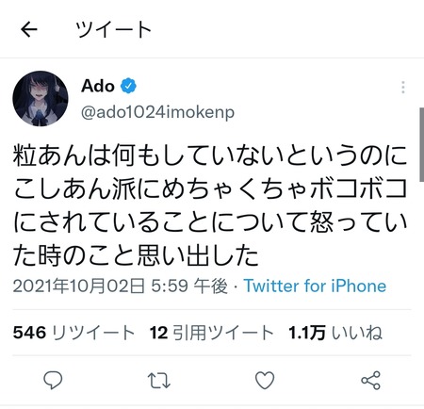Go back using the left arrow
The image size is (424, 409).
click(x=29, y=29)
